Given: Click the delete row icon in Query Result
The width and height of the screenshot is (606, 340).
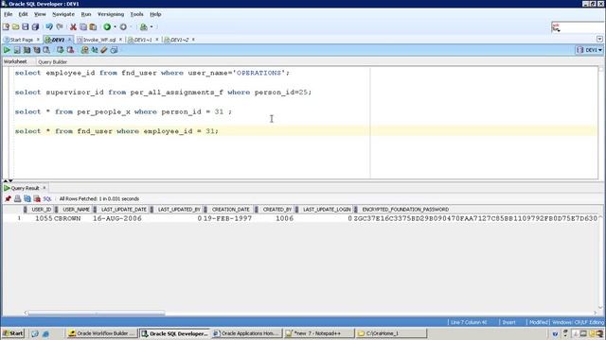Looking at the screenshot, I should coord(37,199).
